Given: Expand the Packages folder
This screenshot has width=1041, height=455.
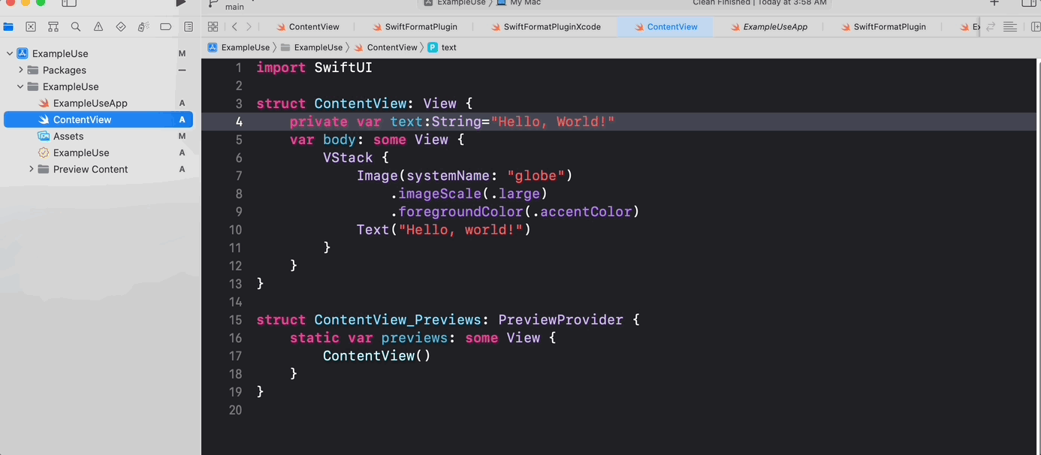Looking at the screenshot, I should point(20,69).
